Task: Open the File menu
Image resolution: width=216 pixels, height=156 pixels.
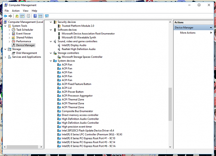Action: click(x=7, y=11)
